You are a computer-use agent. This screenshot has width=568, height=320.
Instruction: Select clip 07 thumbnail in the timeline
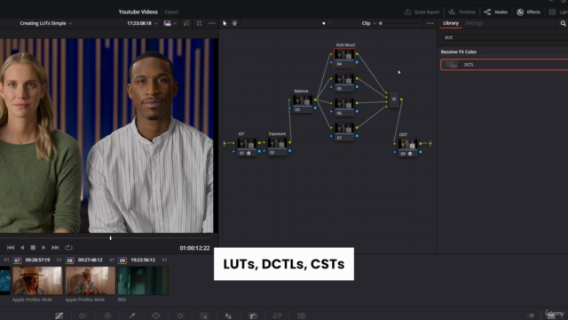coord(37,281)
